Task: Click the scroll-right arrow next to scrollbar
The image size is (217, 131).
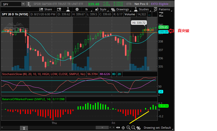Action: 114,127
